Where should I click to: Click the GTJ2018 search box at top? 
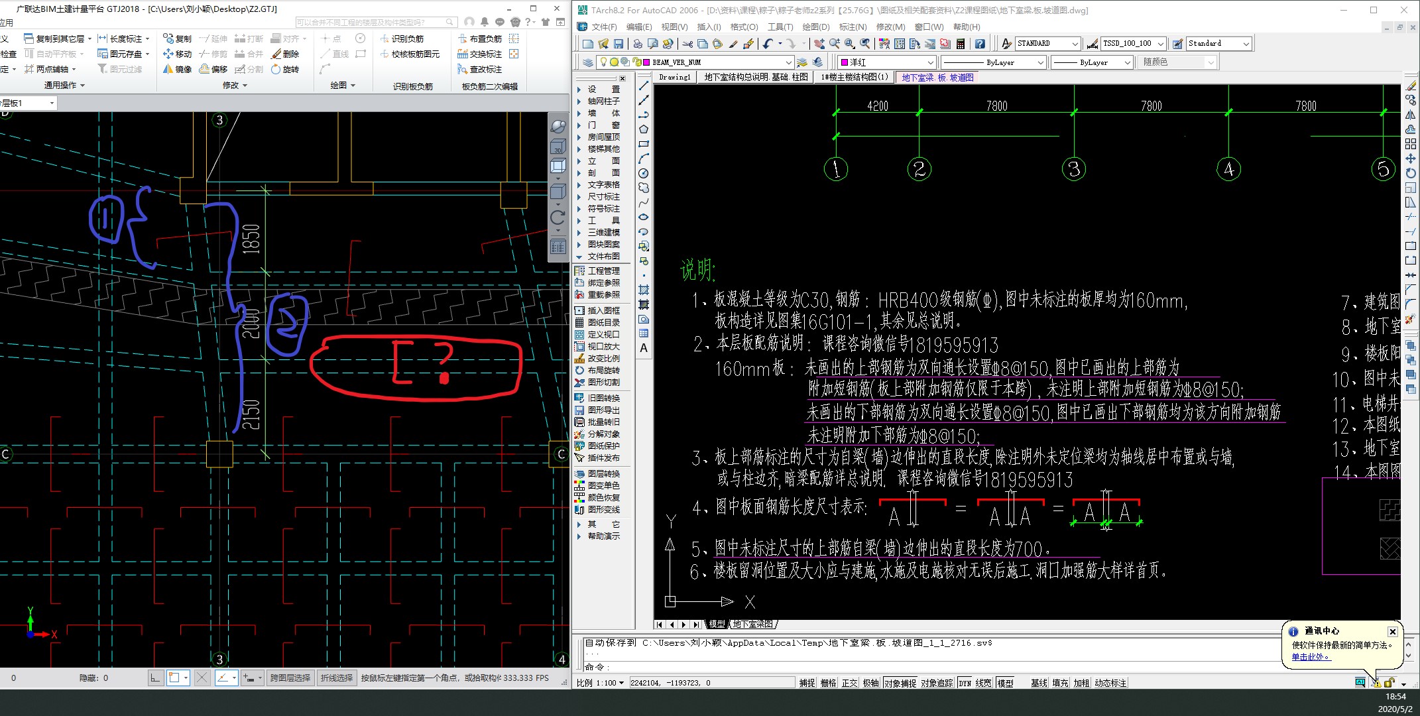point(377,23)
